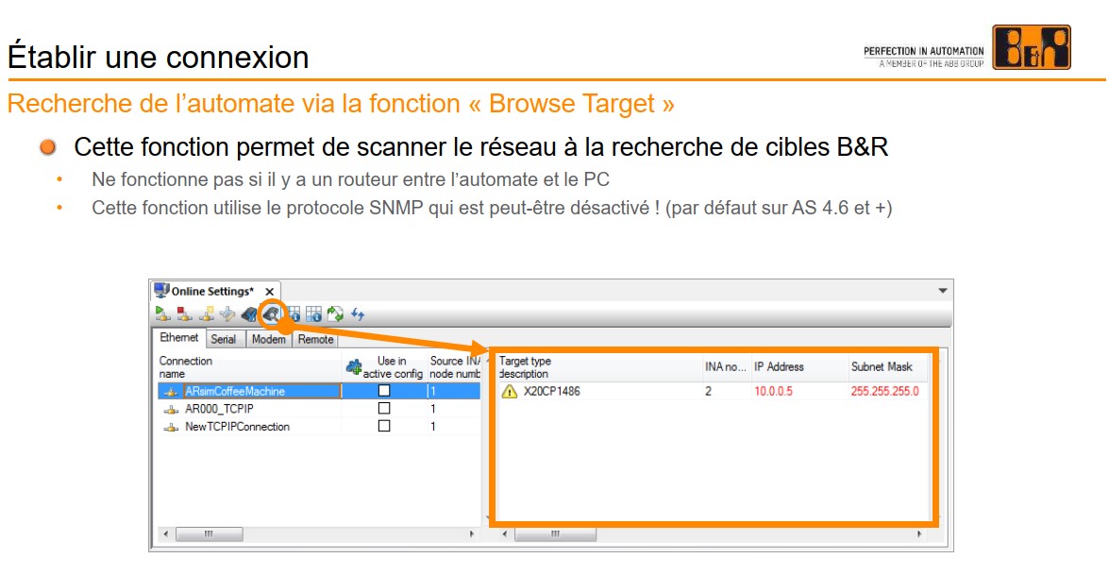
Task: Click the Source INA node number header
Action: pos(454,367)
